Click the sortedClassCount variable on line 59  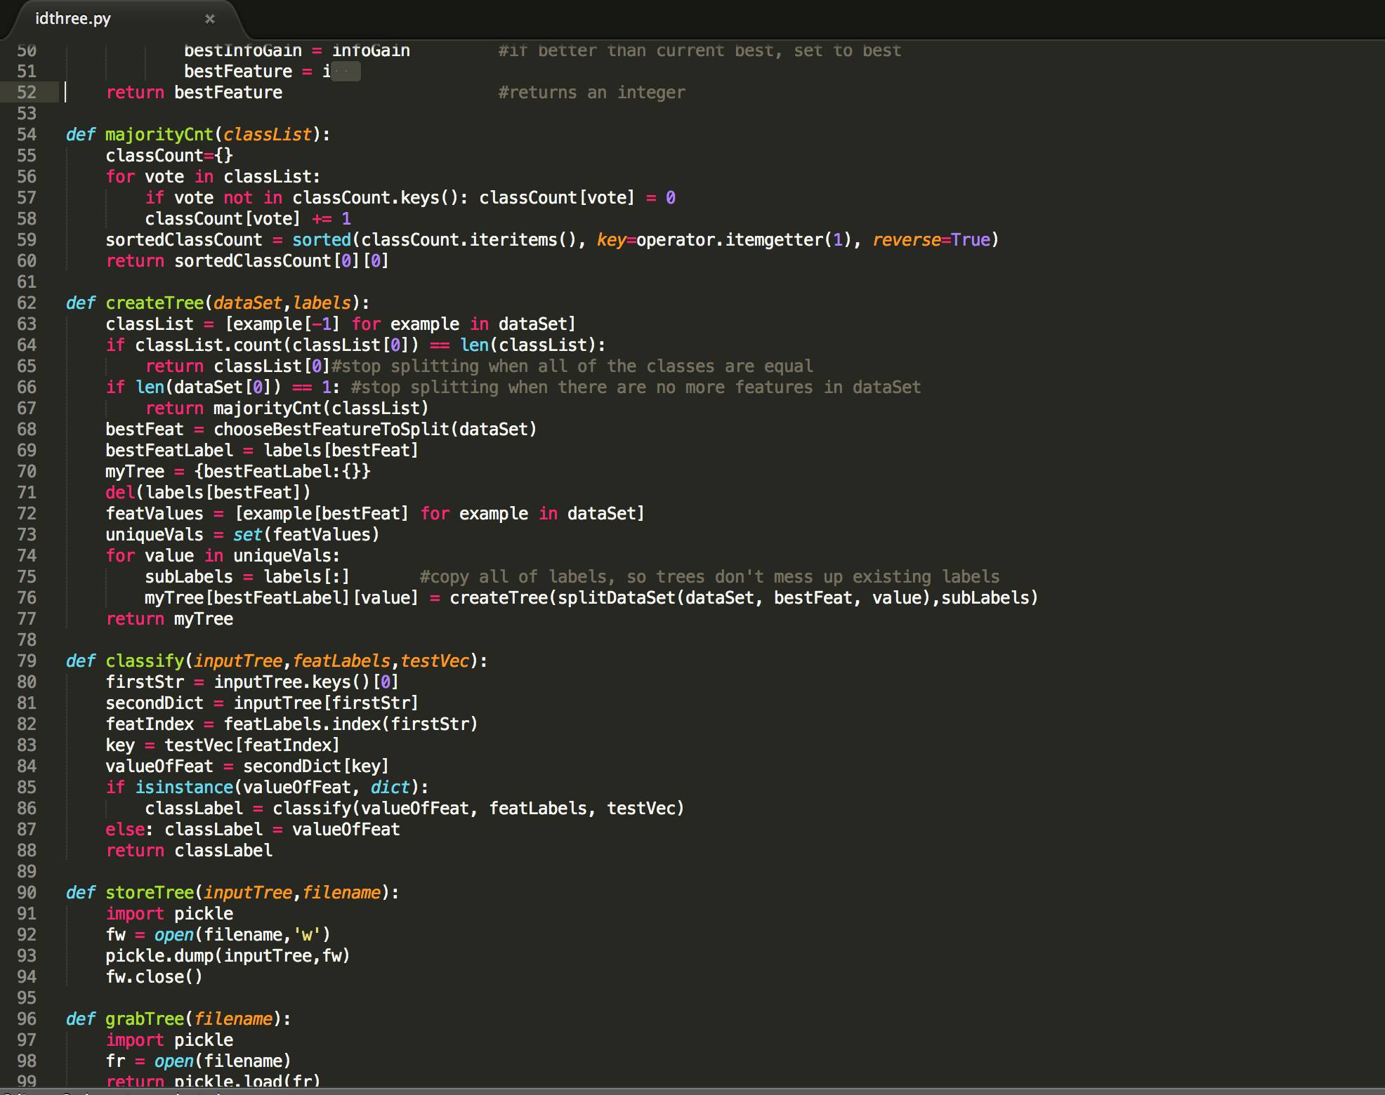click(x=183, y=240)
